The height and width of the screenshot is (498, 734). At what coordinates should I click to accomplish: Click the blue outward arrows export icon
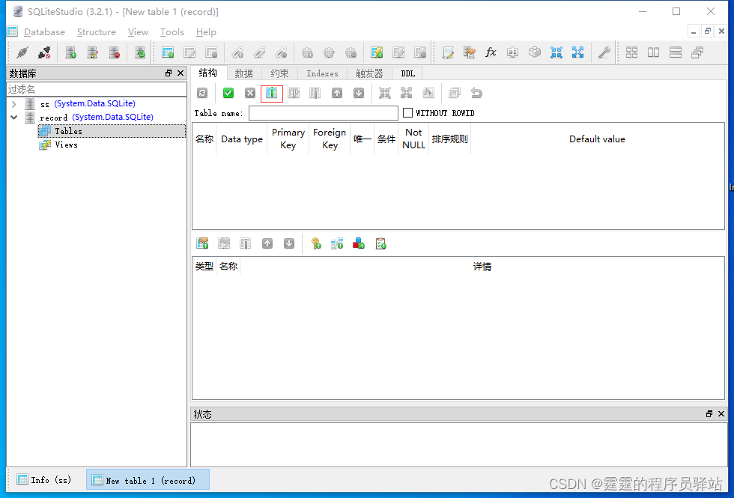577,52
